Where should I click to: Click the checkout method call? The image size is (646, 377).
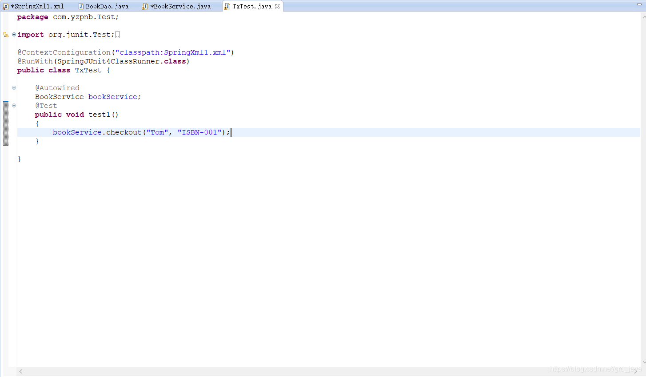(x=124, y=132)
